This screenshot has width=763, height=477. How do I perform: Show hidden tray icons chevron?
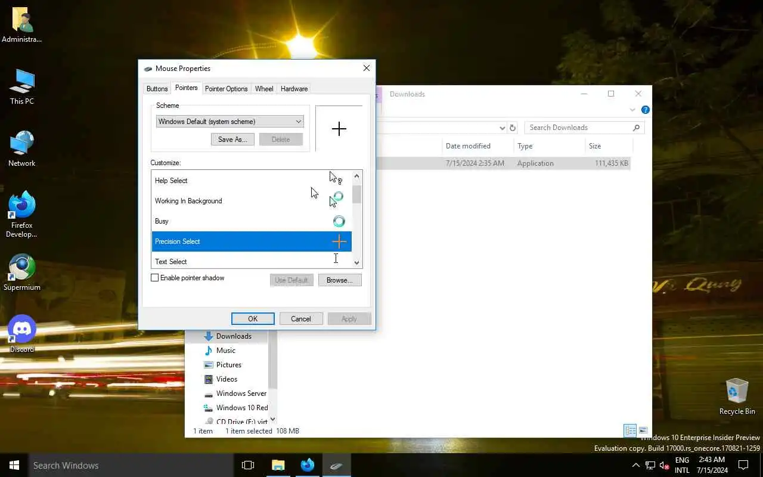click(x=635, y=465)
